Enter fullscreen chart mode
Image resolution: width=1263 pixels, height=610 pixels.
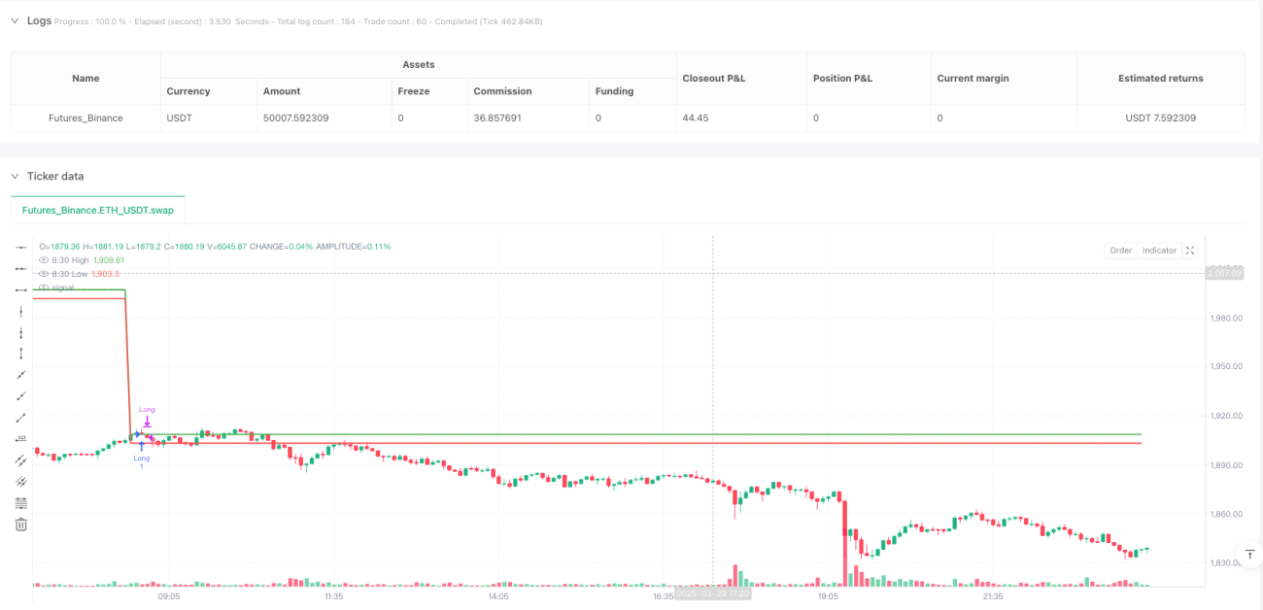tap(1191, 251)
